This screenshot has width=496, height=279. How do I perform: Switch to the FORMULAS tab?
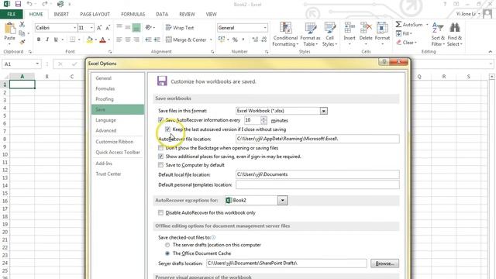click(x=133, y=14)
